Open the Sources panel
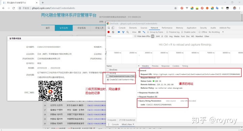This screenshot has width=243, height=131. pos(144,28)
